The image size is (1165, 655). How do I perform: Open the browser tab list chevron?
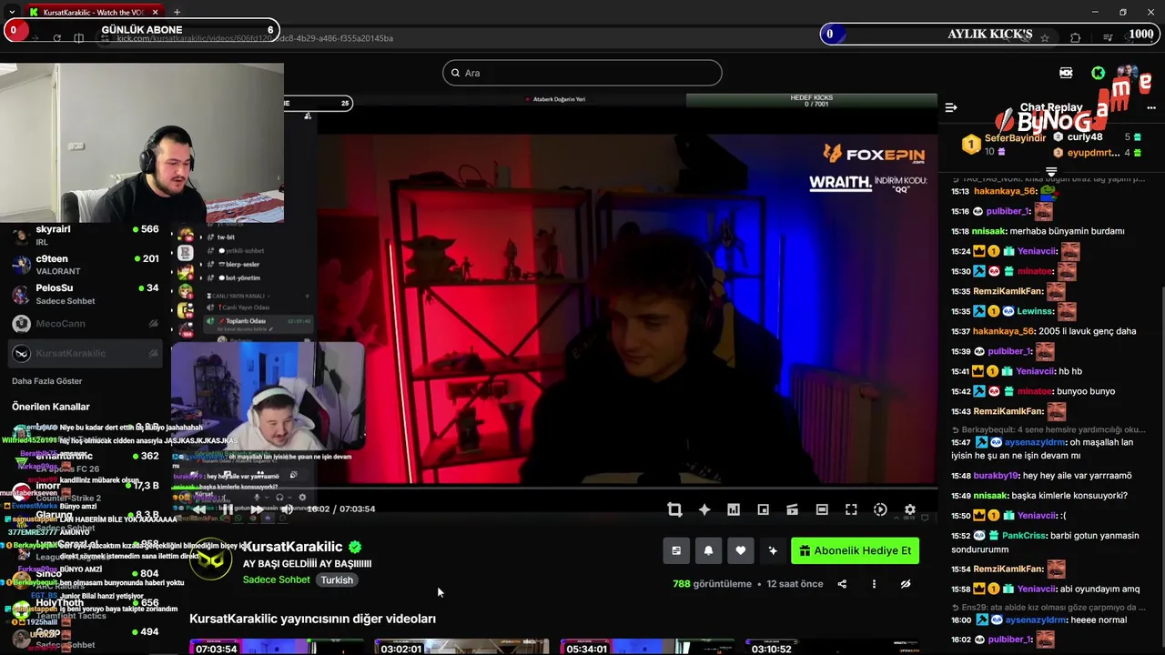[11, 12]
